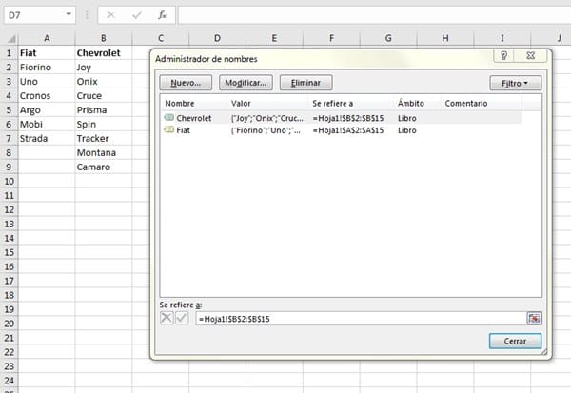Select the Ámbito column header

411,103
